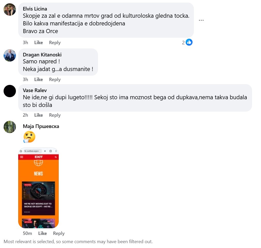Image resolution: width=261 pixels, height=248 pixels.
Task: Open the blue thumbs-up reactions icon
Action: (x=189, y=42)
